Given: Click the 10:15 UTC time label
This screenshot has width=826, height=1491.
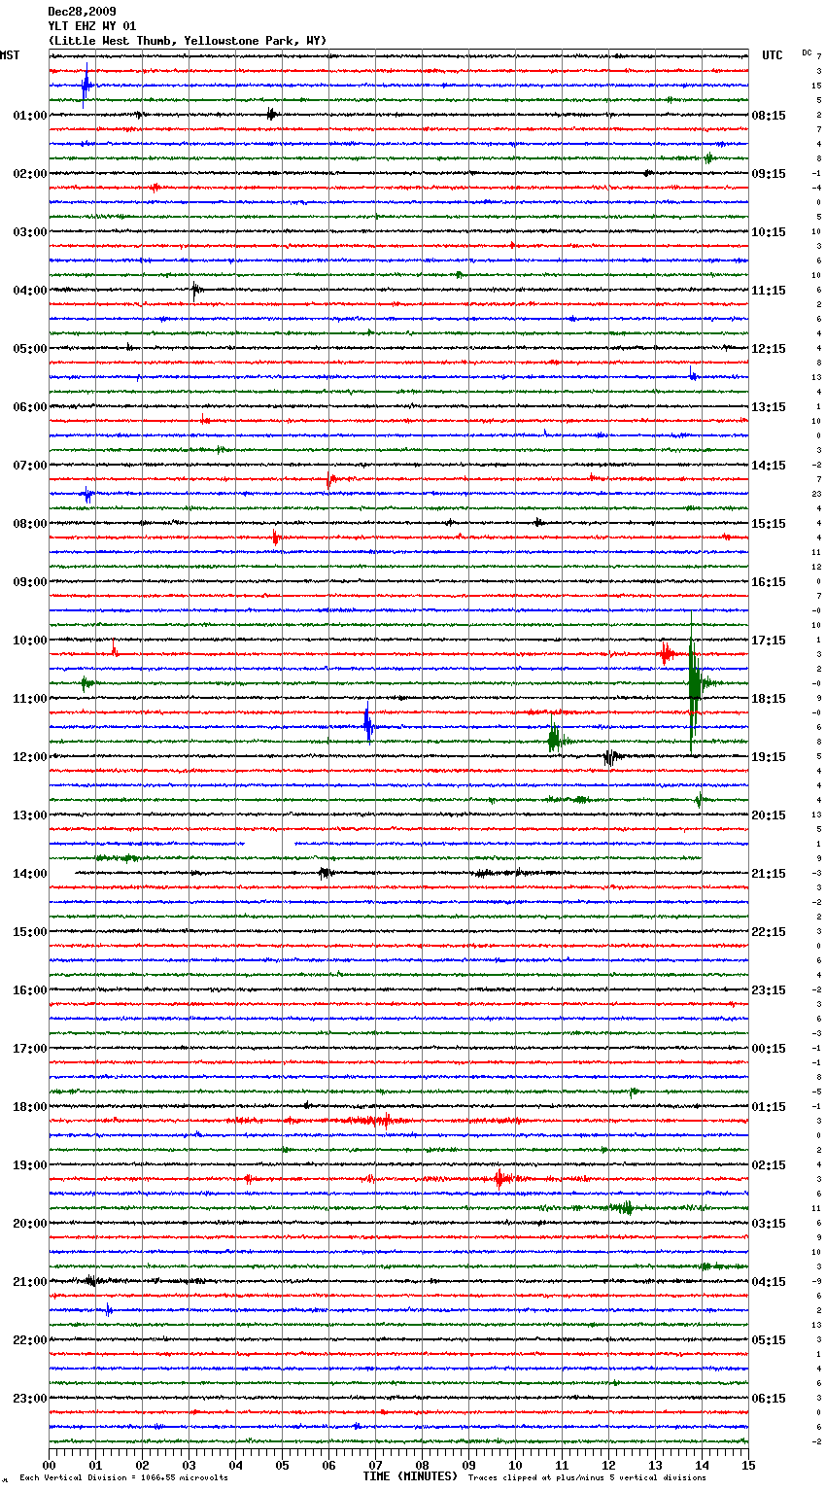Looking at the screenshot, I should pyautogui.click(x=769, y=232).
